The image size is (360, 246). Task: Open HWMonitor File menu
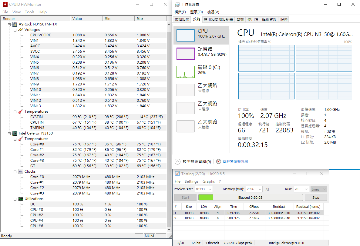tap(5, 12)
